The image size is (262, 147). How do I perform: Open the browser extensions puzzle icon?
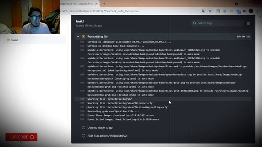point(244,11)
